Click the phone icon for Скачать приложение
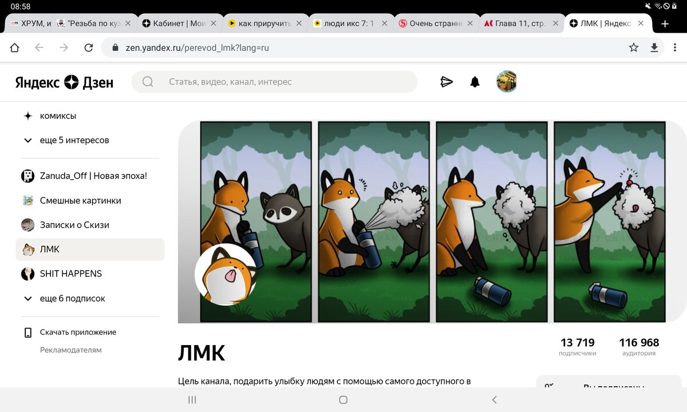 coord(27,332)
